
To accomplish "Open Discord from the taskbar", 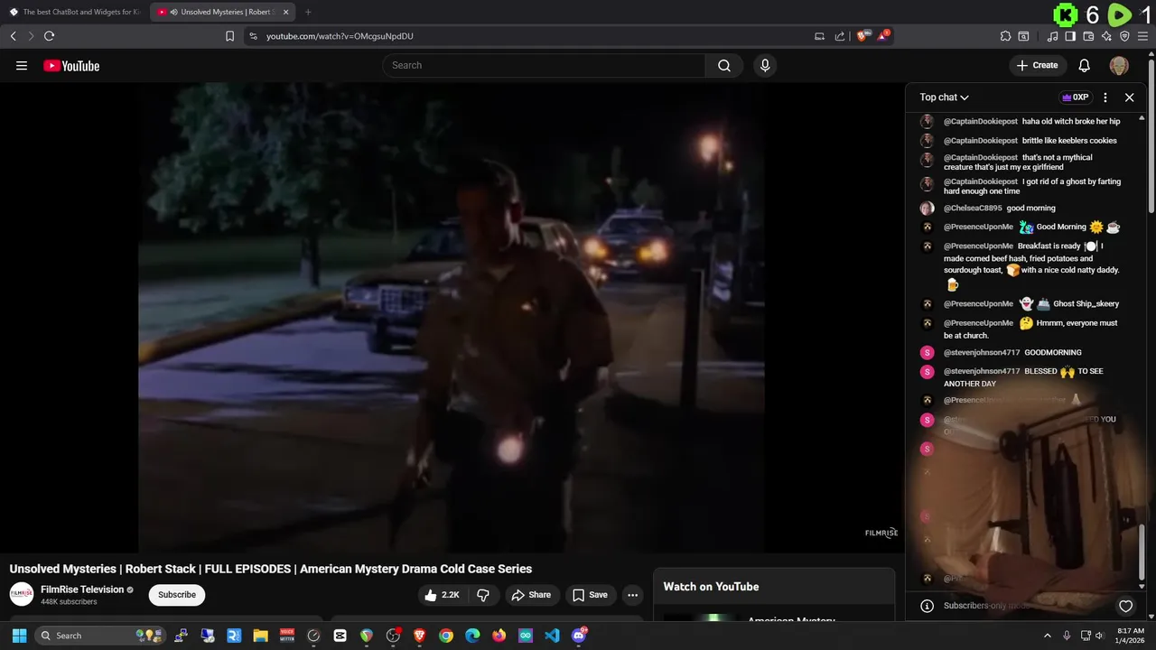I will tap(579, 636).
